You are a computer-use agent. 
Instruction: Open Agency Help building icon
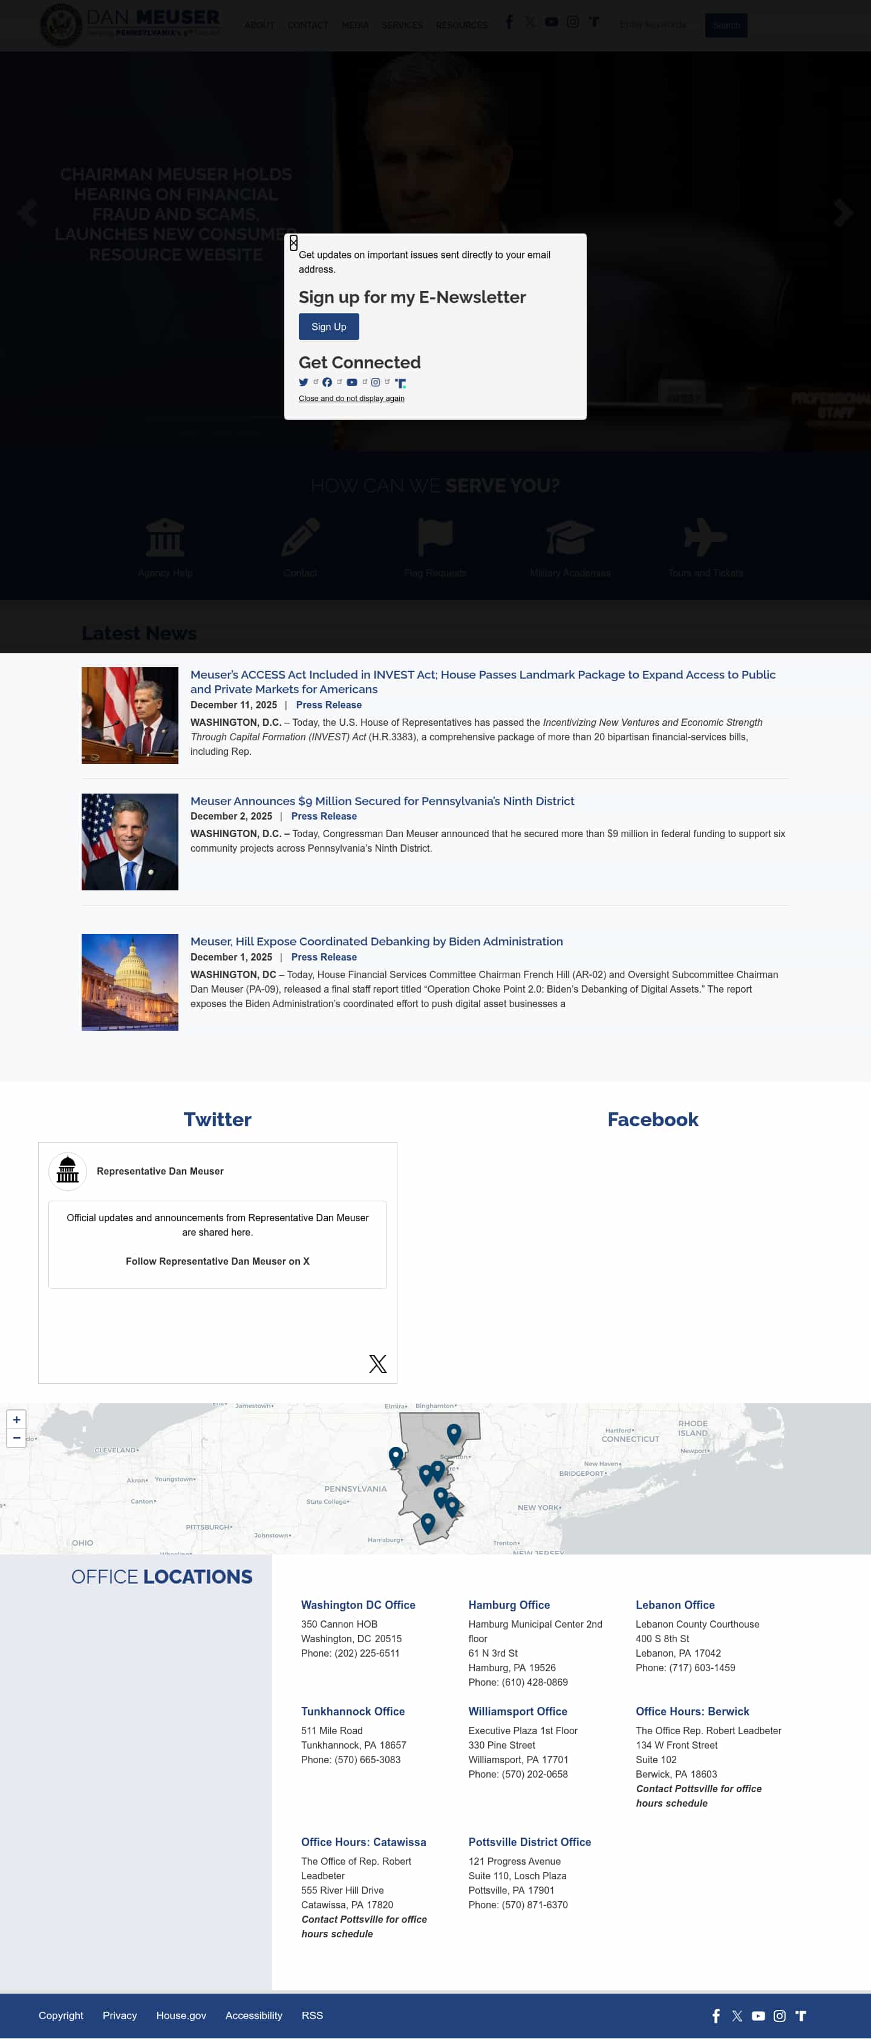point(165,538)
